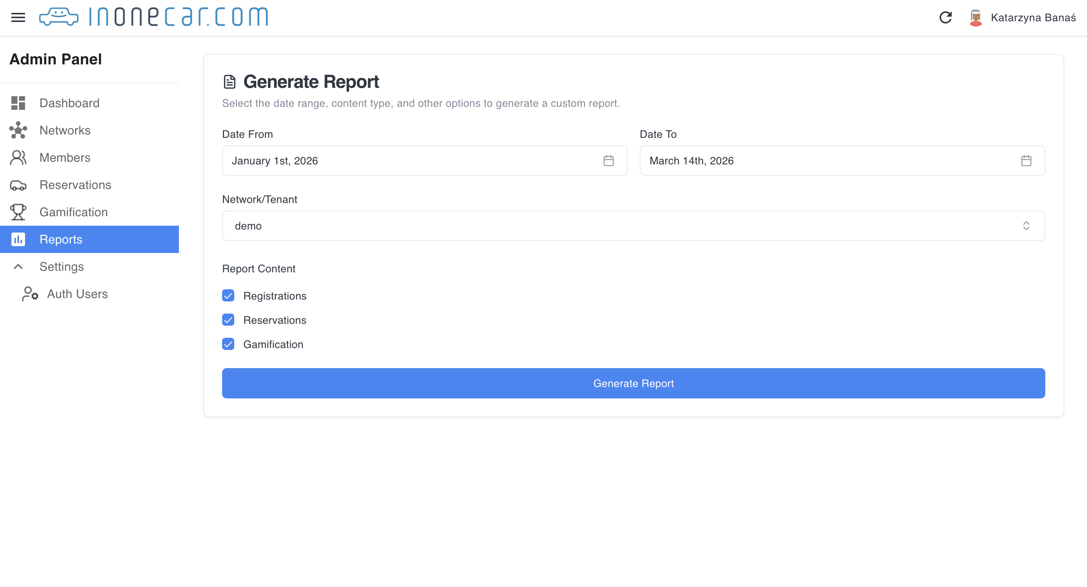
Task: Uncheck the Reservations report checkbox
Action: pos(228,320)
